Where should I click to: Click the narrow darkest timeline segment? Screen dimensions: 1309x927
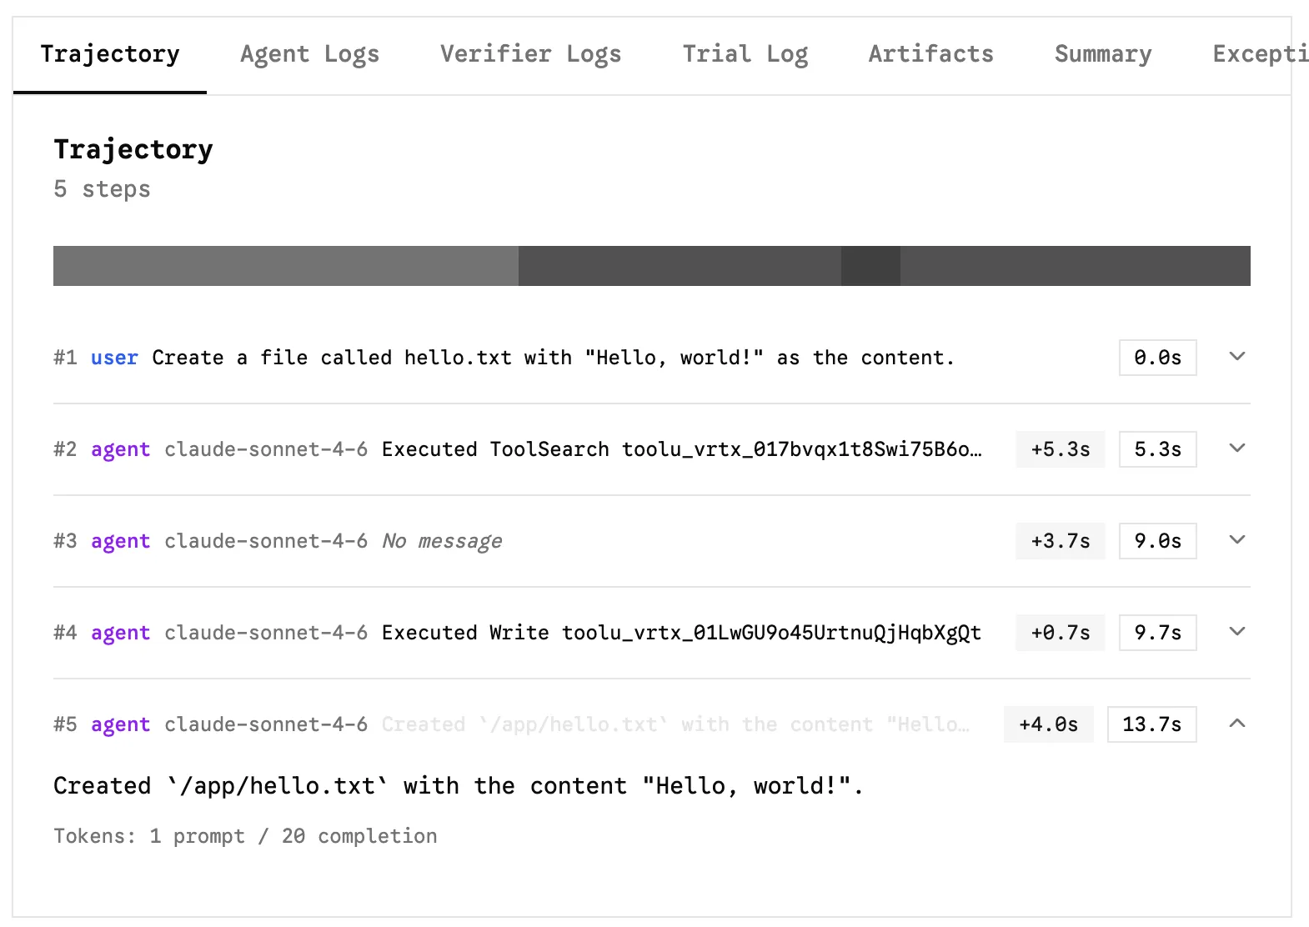pos(870,266)
